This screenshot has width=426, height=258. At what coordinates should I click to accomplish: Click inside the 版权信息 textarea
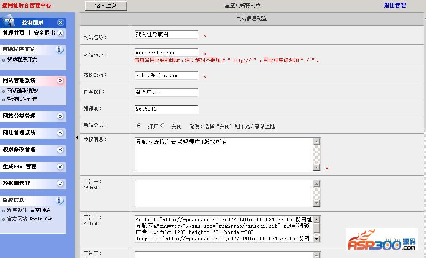224,154
